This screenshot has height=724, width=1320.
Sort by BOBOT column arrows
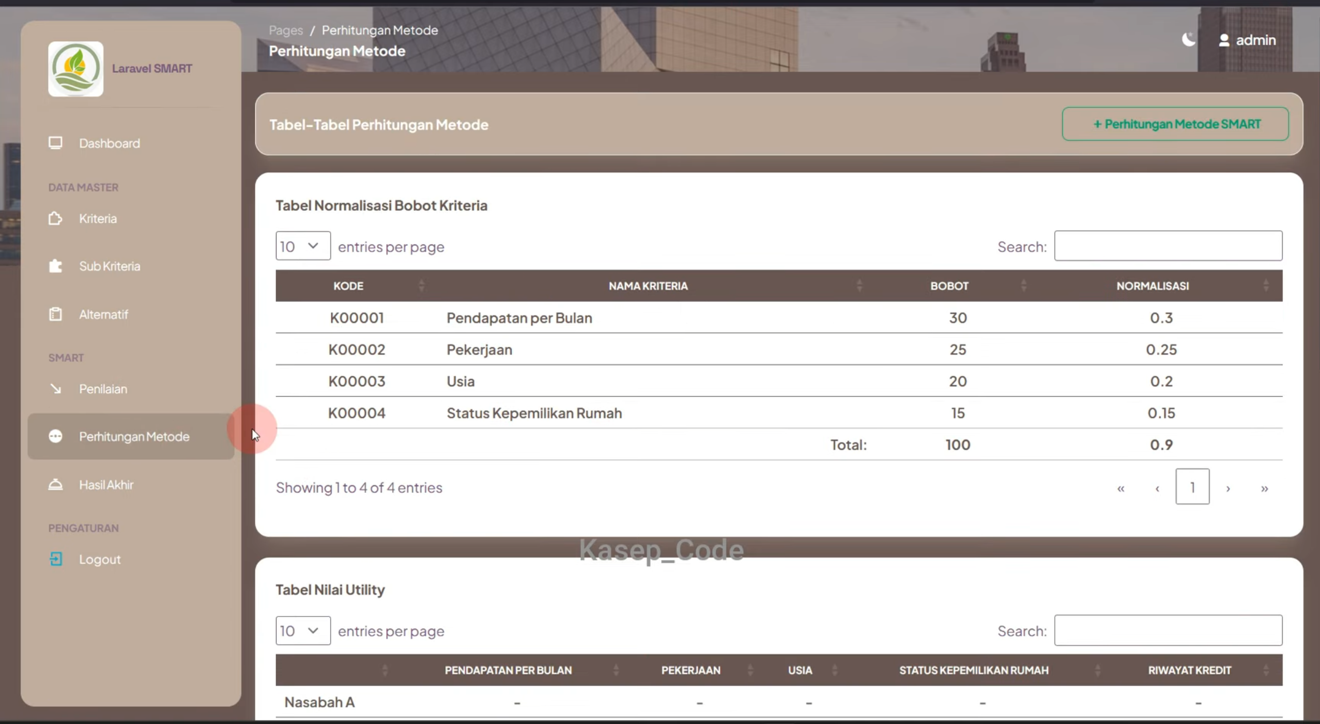coord(1023,286)
